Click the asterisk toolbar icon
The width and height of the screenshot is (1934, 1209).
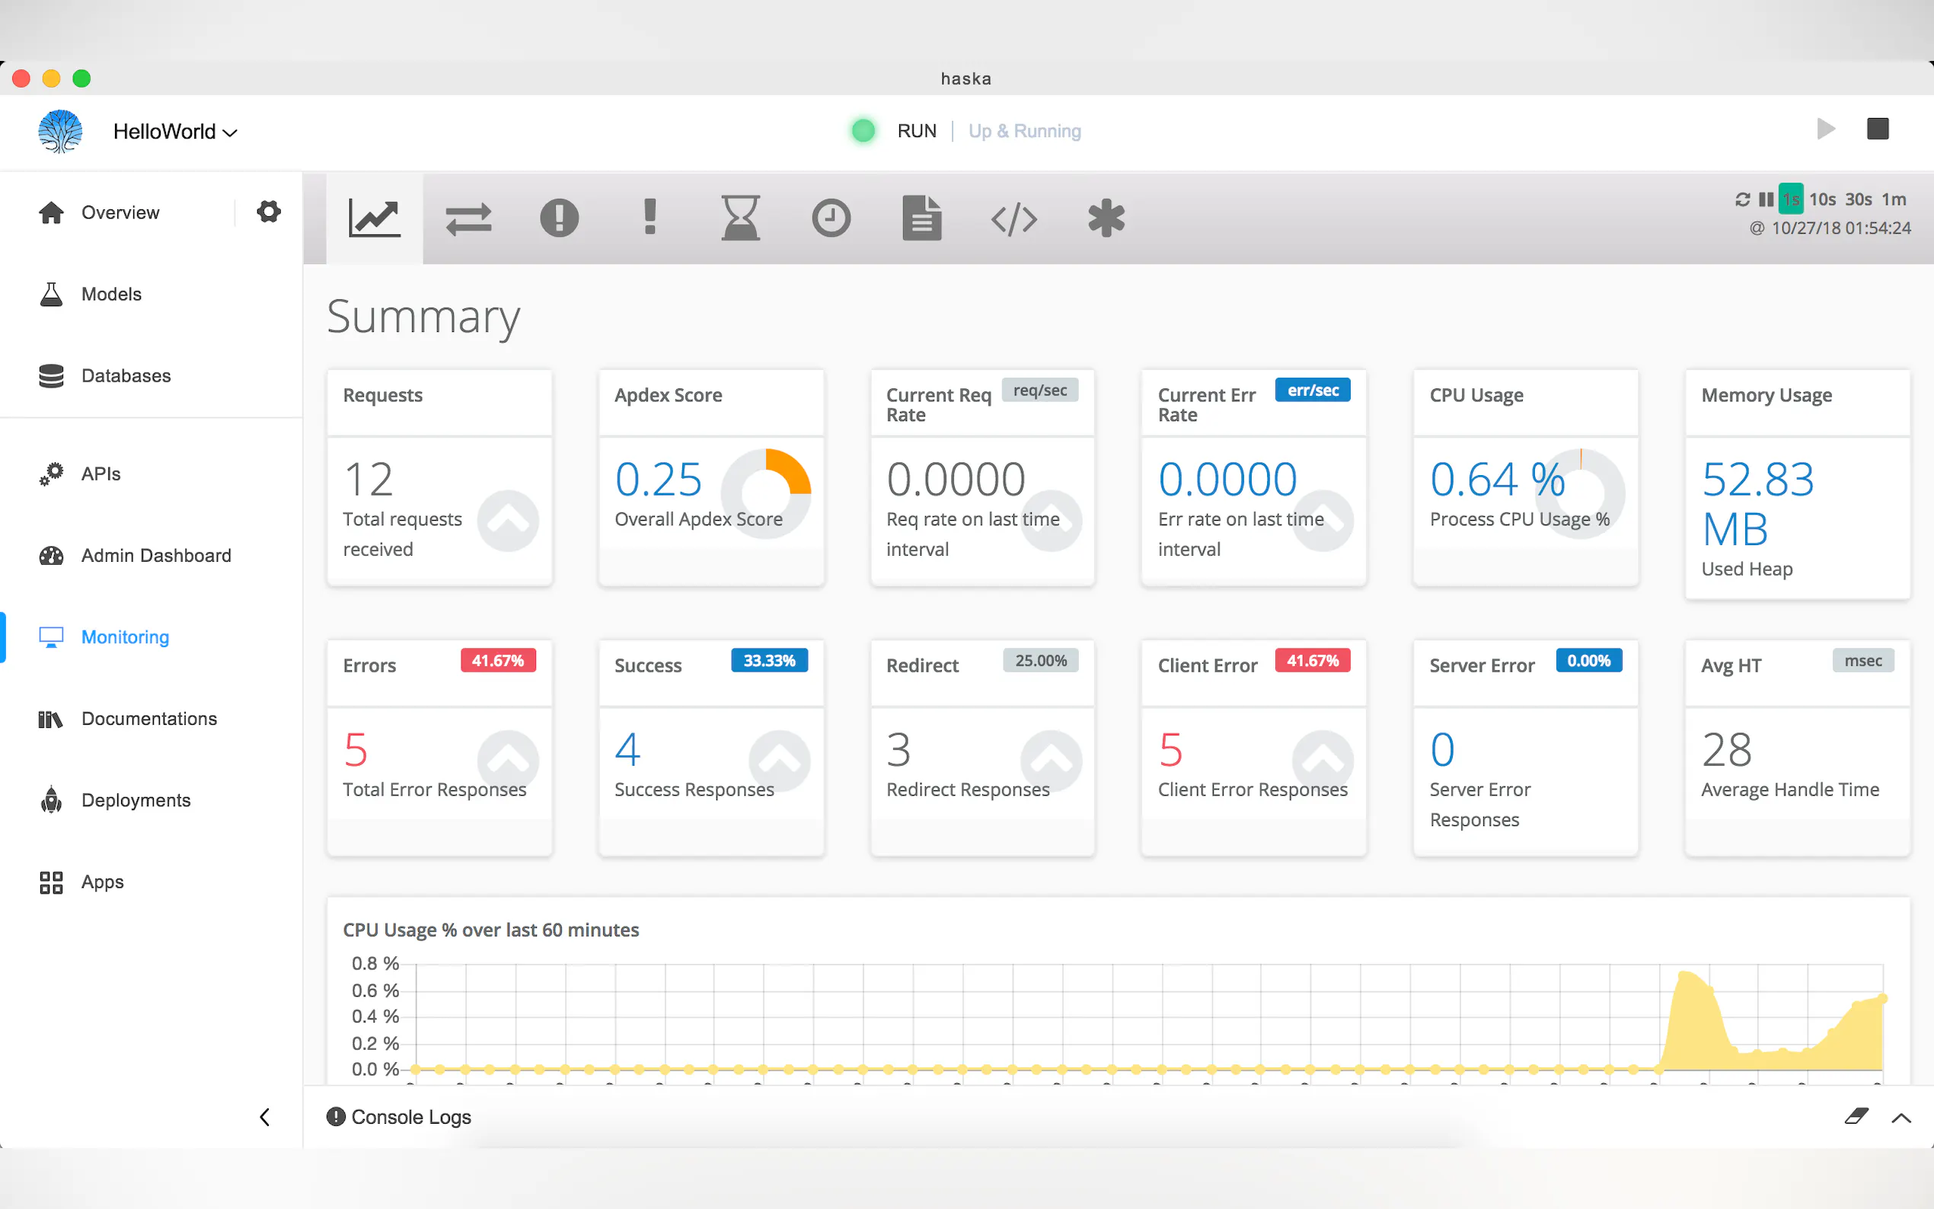click(1106, 218)
